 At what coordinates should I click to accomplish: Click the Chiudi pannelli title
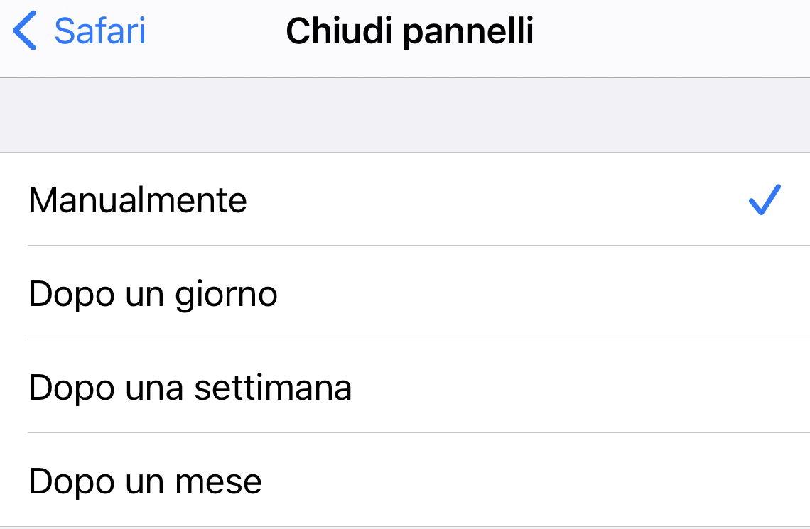[x=409, y=32]
